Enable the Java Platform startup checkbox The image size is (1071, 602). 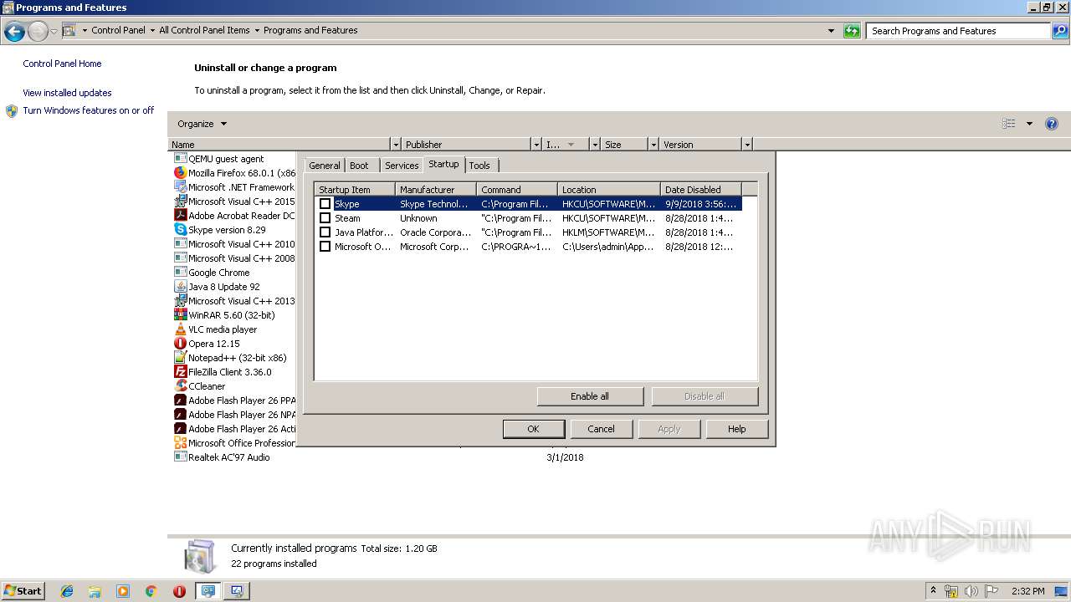[x=325, y=232]
